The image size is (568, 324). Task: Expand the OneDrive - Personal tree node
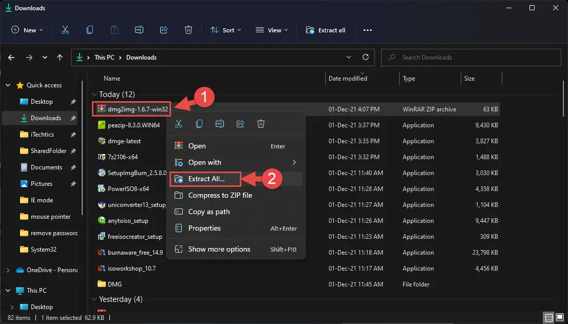[8, 270]
